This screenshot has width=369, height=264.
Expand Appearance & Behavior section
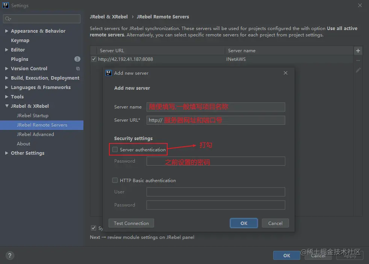[x=7, y=31]
